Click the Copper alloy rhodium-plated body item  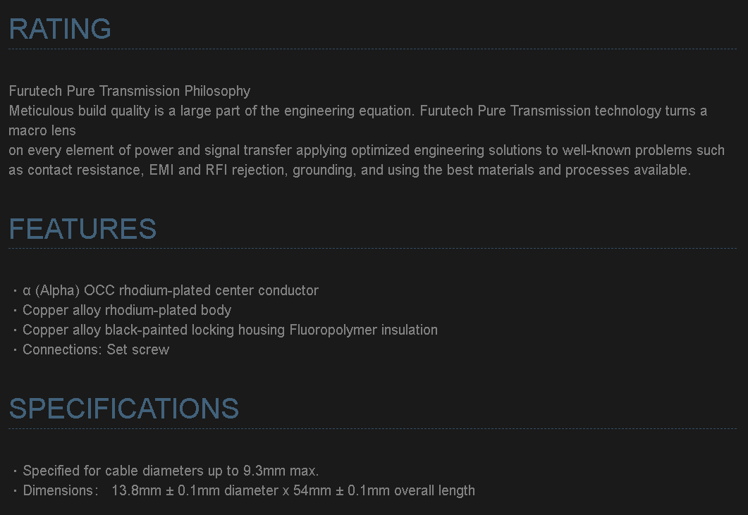click(127, 311)
